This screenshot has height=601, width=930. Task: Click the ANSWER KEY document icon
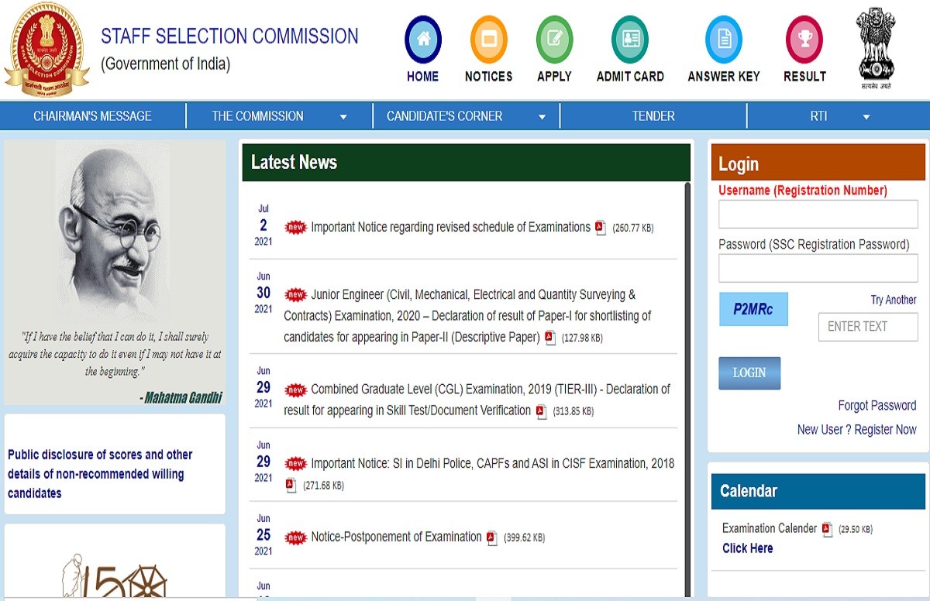[x=723, y=39]
